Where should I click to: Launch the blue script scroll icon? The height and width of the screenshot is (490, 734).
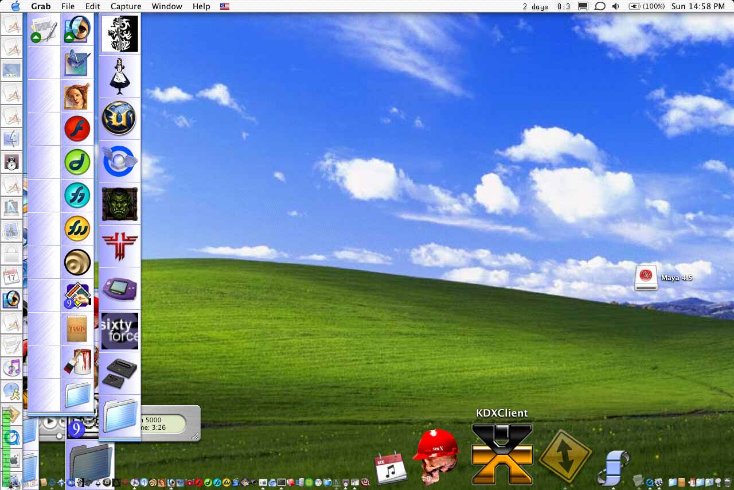(612, 468)
